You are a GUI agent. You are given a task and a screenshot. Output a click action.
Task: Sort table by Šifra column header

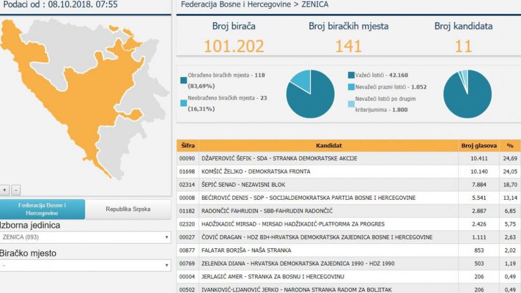187,145
